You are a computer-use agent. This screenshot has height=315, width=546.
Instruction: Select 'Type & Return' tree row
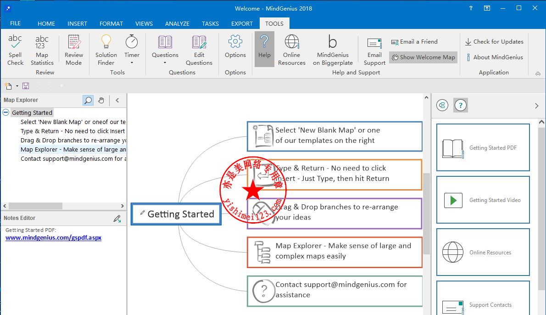click(x=73, y=131)
